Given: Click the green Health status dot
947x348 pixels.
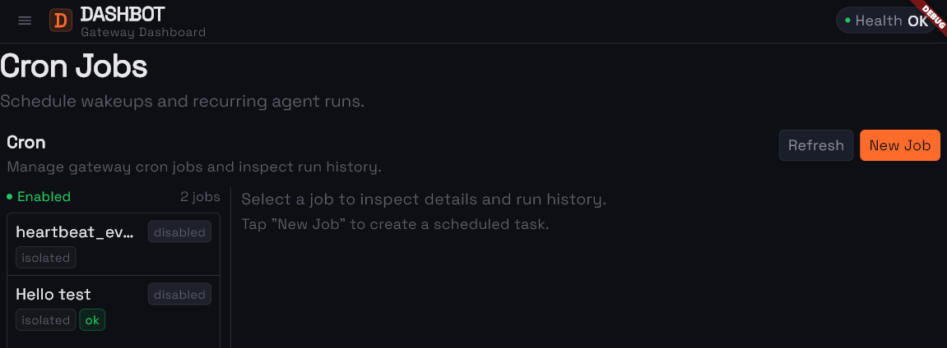Looking at the screenshot, I should [x=847, y=20].
